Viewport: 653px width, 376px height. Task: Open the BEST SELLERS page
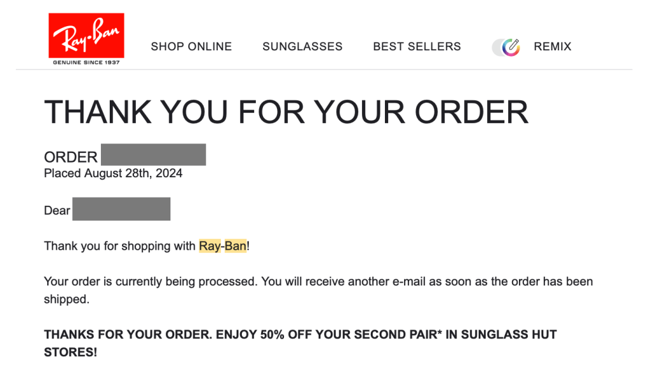417,47
